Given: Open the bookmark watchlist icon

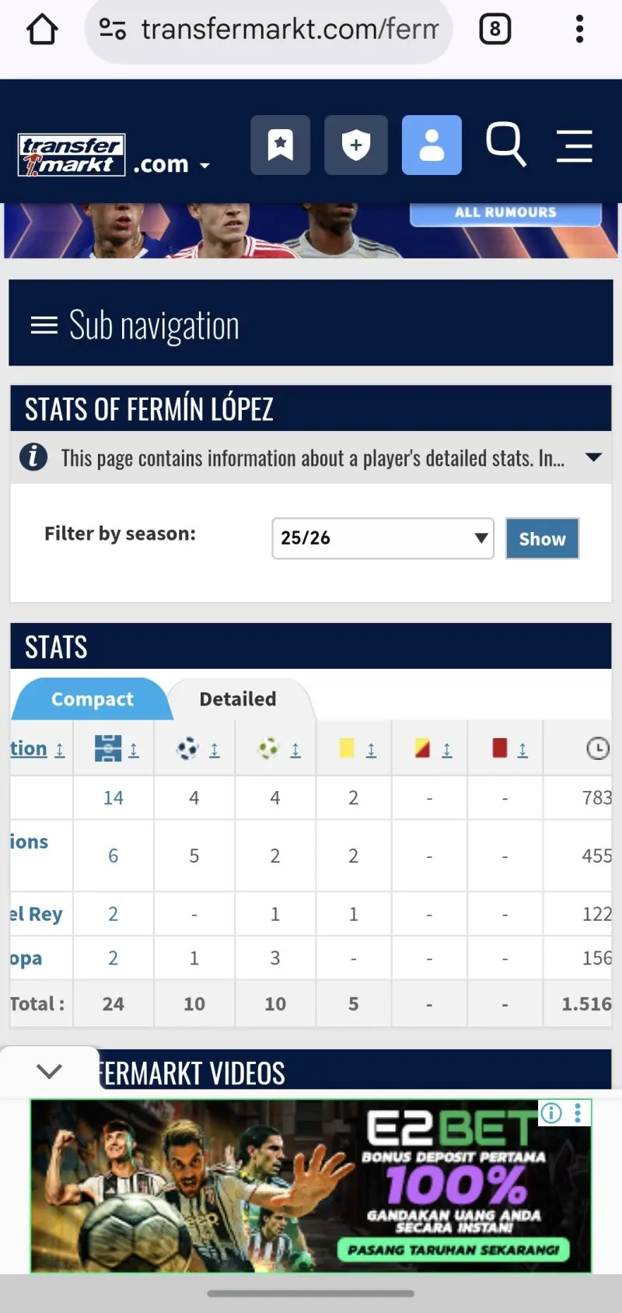Looking at the screenshot, I should 280,145.
